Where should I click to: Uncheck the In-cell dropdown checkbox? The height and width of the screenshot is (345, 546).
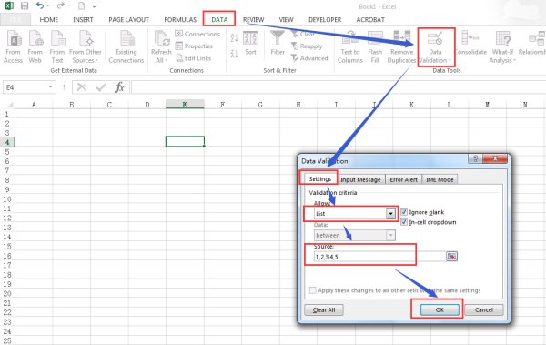pyautogui.click(x=404, y=222)
